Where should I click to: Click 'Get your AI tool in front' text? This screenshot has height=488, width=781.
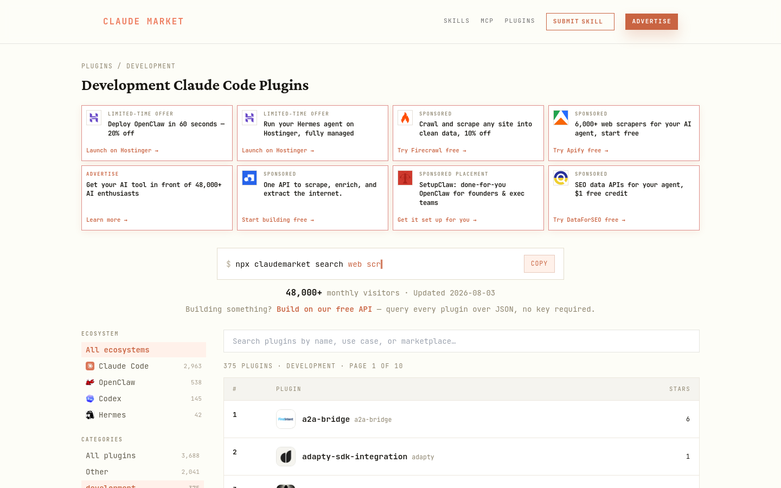154,189
